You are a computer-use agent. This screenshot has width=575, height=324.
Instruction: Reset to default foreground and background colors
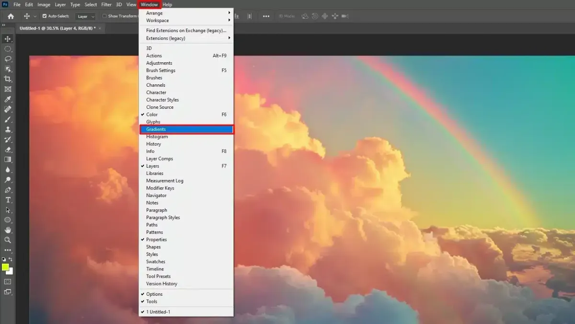click(4, 259)
